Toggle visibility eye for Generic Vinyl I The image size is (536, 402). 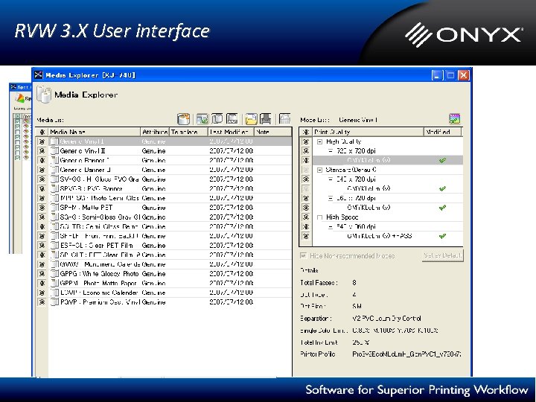click(42, 141)
